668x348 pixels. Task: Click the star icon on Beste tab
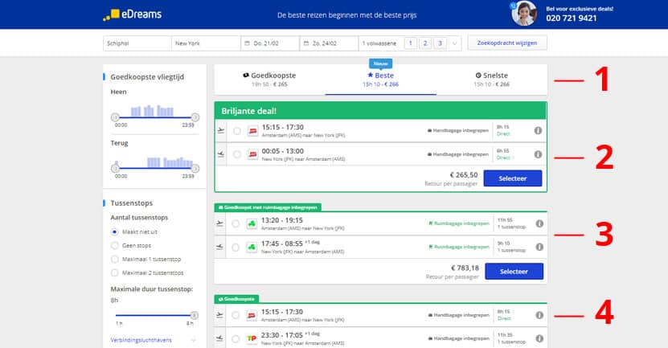(370, 75)
